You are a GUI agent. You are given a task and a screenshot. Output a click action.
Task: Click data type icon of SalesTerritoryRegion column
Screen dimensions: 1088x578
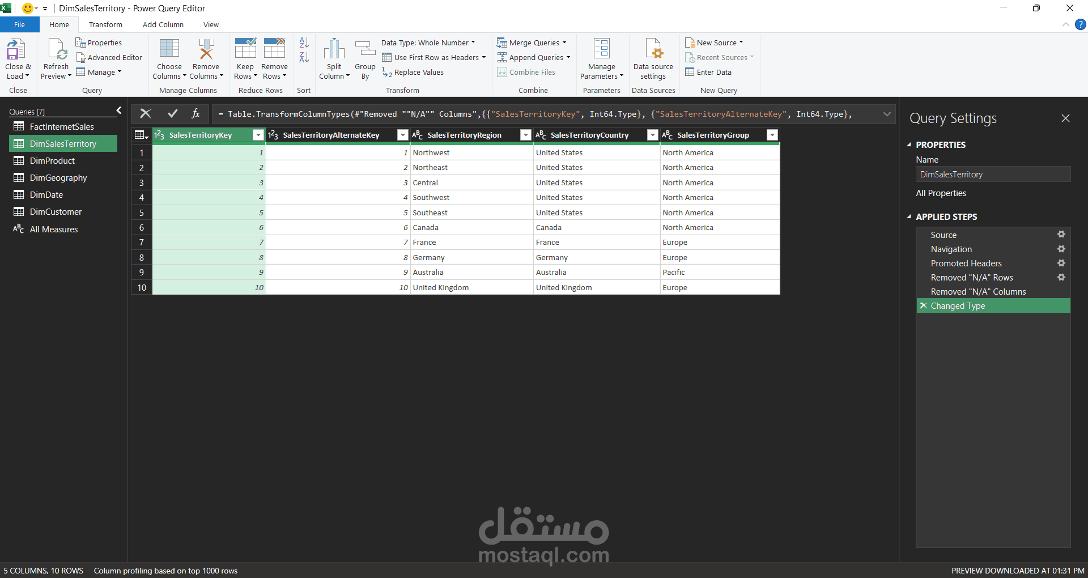point(418,135)
